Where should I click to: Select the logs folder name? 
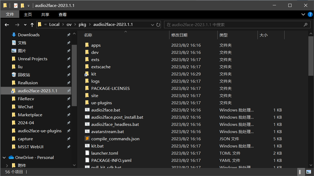[x=95, y=81]
